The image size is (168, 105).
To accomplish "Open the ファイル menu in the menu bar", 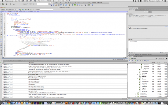I will (17, 1).
